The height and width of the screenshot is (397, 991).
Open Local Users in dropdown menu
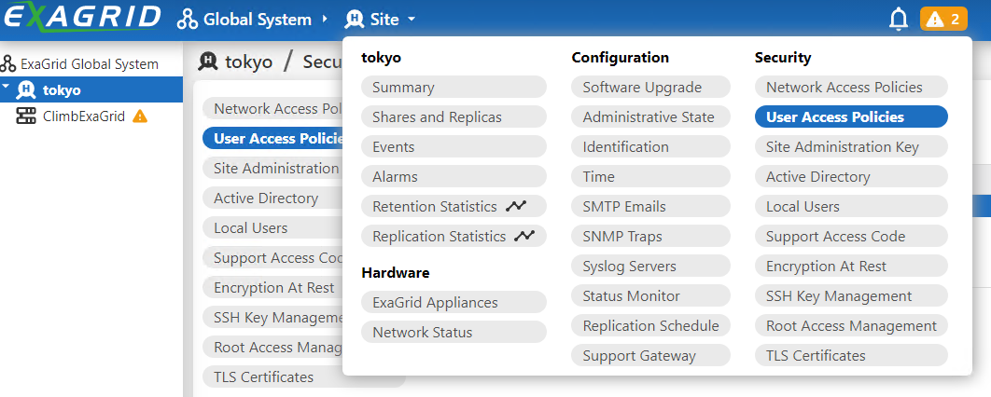tap(851, 206)
